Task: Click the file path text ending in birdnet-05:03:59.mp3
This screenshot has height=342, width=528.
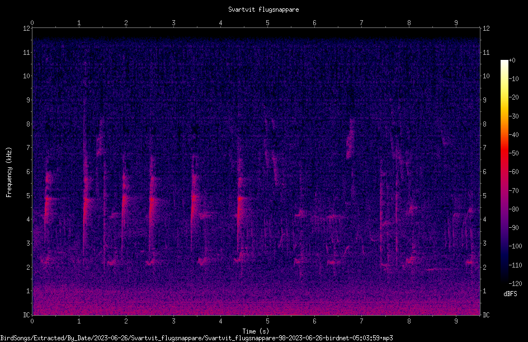Action: pos(196,338)
